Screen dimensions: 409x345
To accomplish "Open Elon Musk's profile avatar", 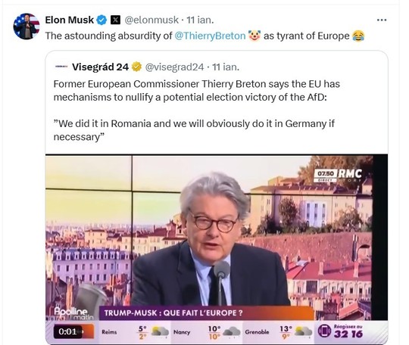I will coord(27,26).
